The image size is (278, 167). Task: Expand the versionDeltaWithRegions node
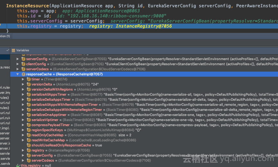[23, 89]
